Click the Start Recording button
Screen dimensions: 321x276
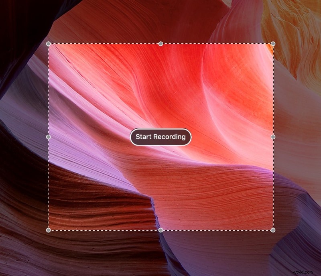[160, 137]
